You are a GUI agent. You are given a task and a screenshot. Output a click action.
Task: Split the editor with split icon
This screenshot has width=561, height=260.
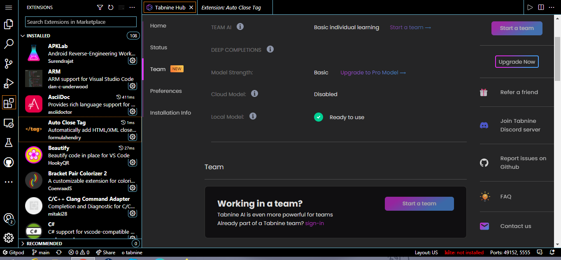point(541,7)
